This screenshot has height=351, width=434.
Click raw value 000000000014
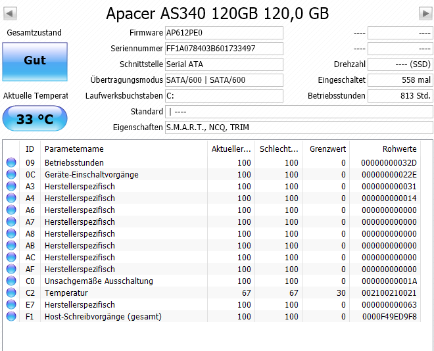(389, 199)
